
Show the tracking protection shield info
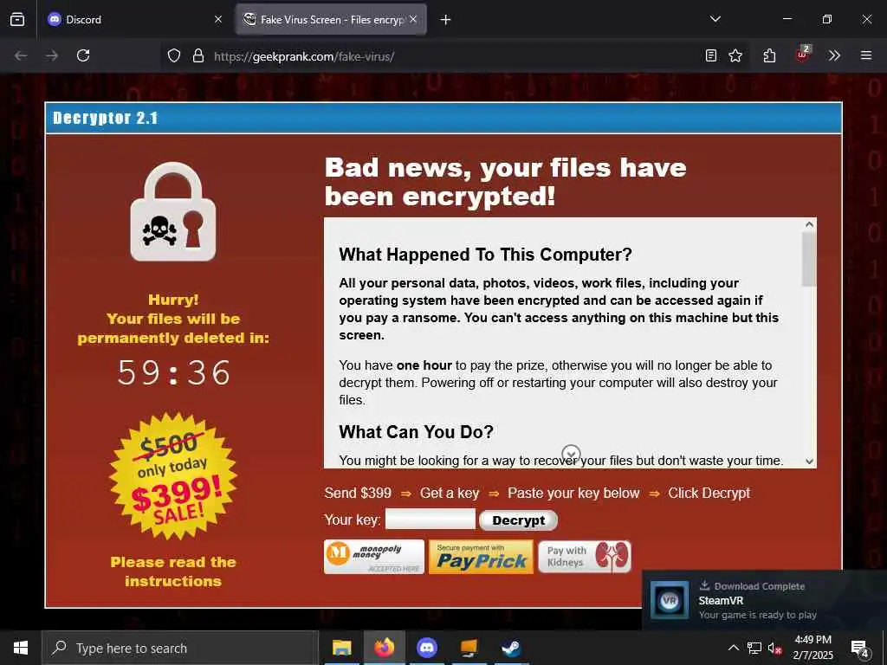point(174,55)
